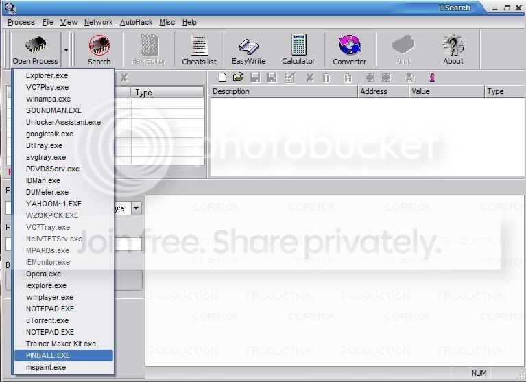Select SOUNDMAN.EXE process

tap(64, 110)
